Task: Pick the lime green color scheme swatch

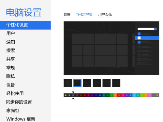Action: point(142,95)
